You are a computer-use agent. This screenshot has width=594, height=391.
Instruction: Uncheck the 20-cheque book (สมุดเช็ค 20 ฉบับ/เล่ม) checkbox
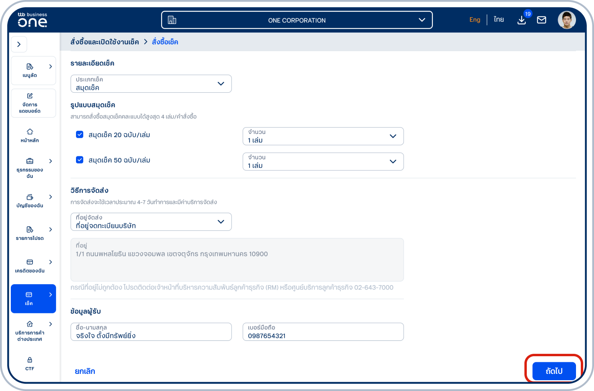click(x=80, y=135)
